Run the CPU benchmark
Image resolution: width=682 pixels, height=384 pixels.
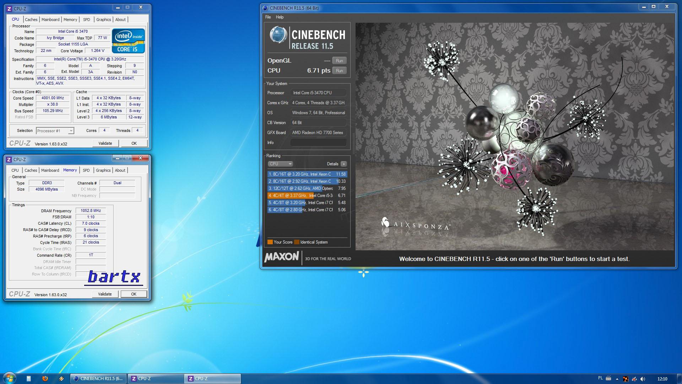(x=339, y=71)
